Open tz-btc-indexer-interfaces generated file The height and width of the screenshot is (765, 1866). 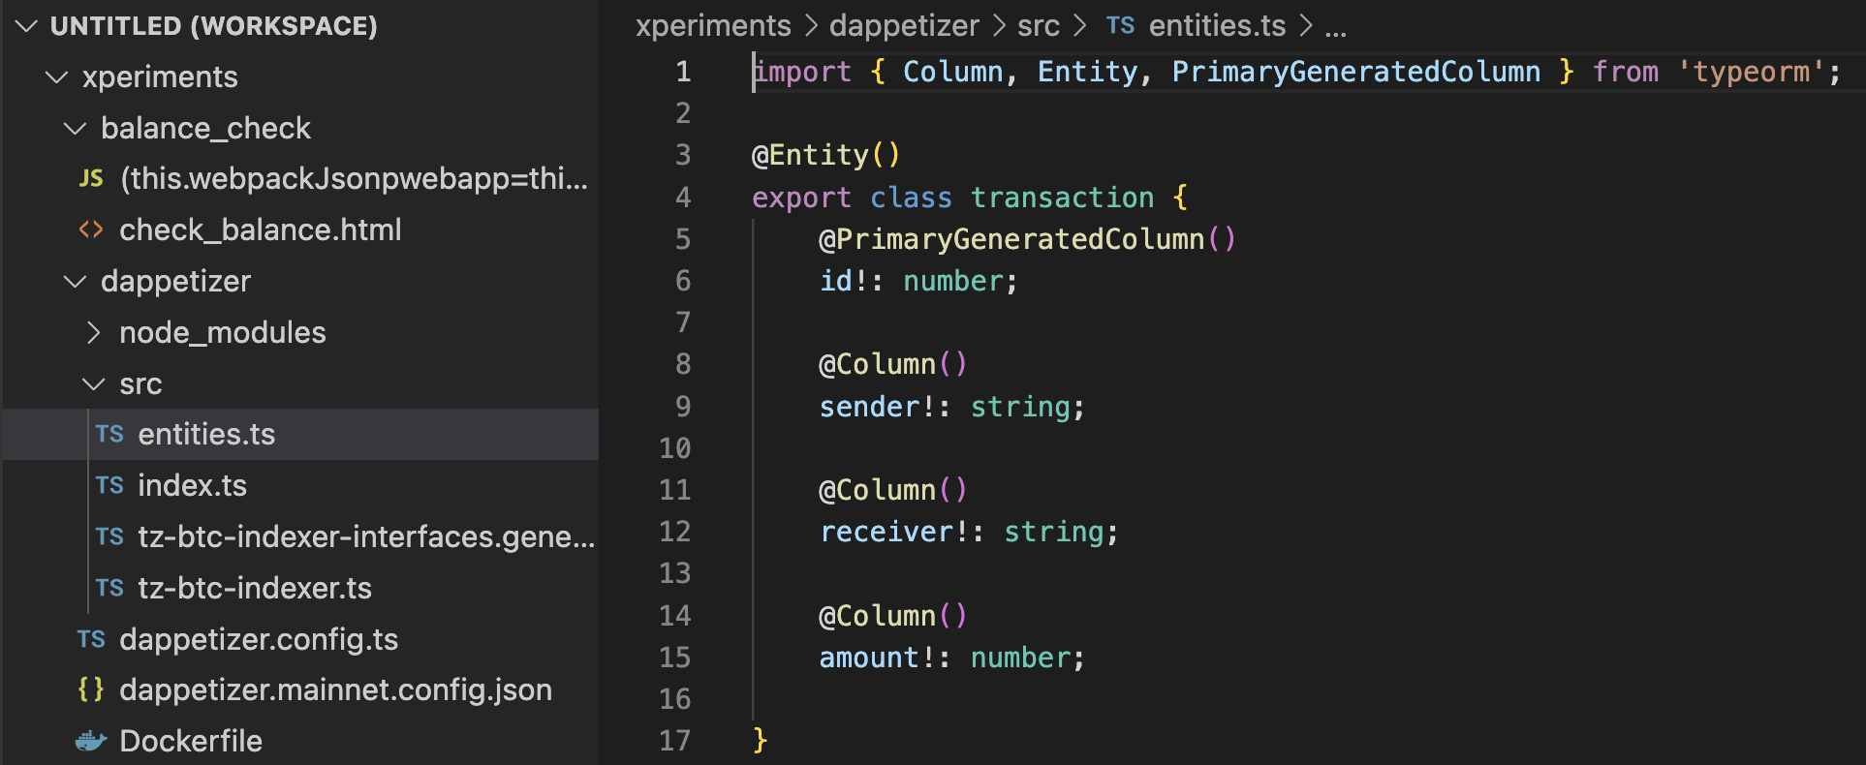(365, 537)
